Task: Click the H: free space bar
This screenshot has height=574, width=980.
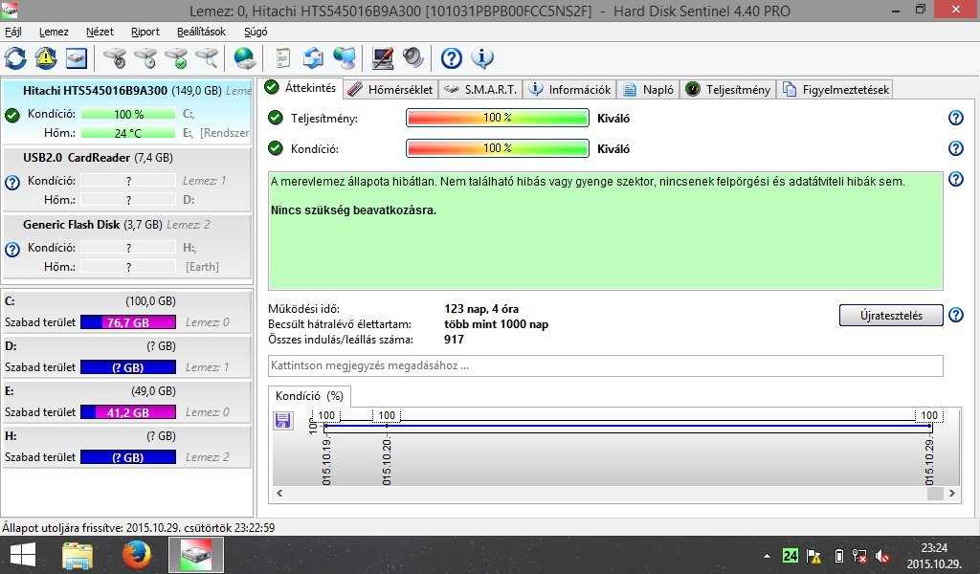Action: [128, 457]
